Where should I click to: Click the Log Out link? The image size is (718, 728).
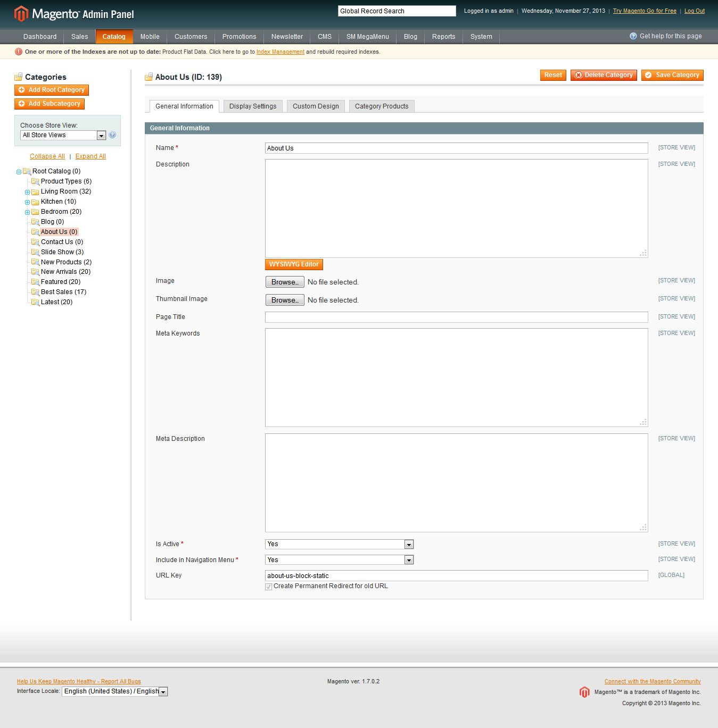[695, 11]
